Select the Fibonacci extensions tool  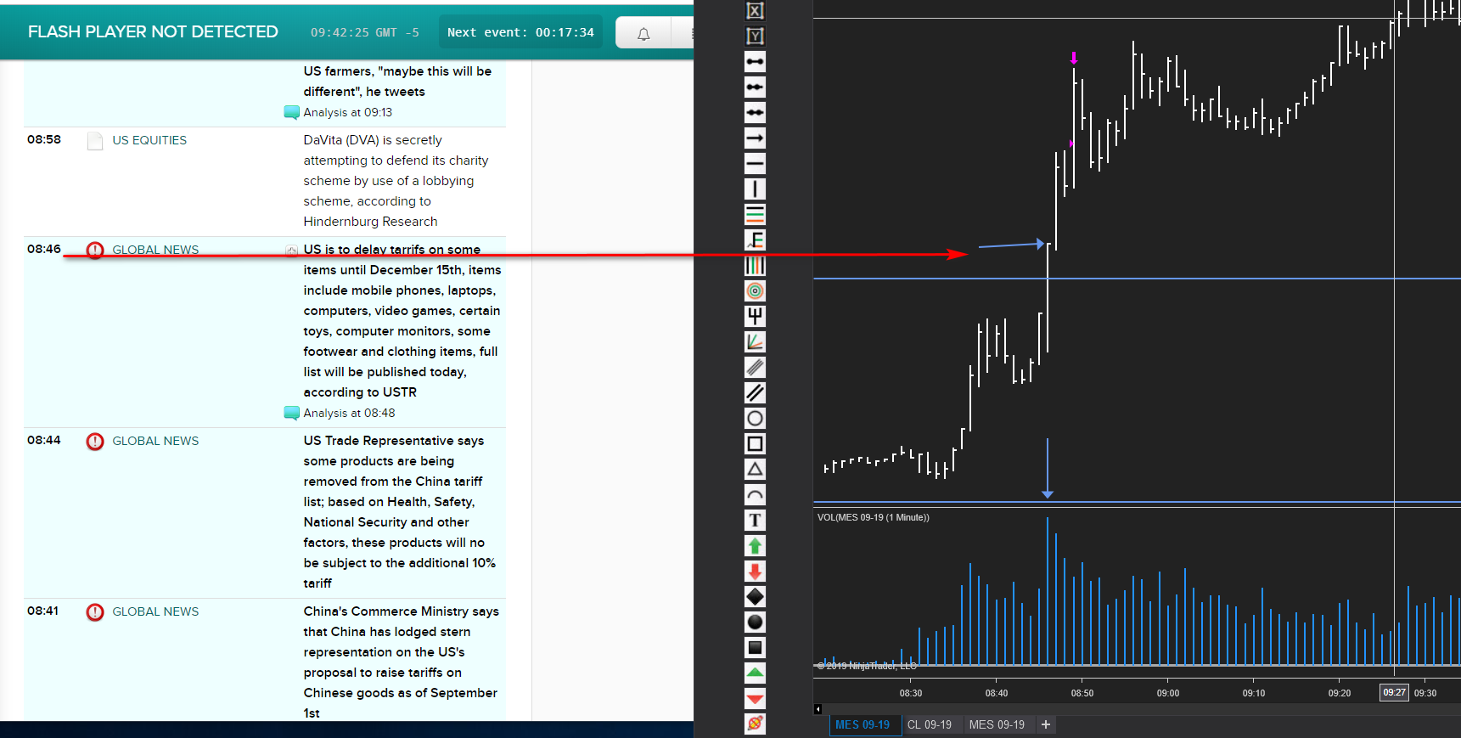point(755,239)
